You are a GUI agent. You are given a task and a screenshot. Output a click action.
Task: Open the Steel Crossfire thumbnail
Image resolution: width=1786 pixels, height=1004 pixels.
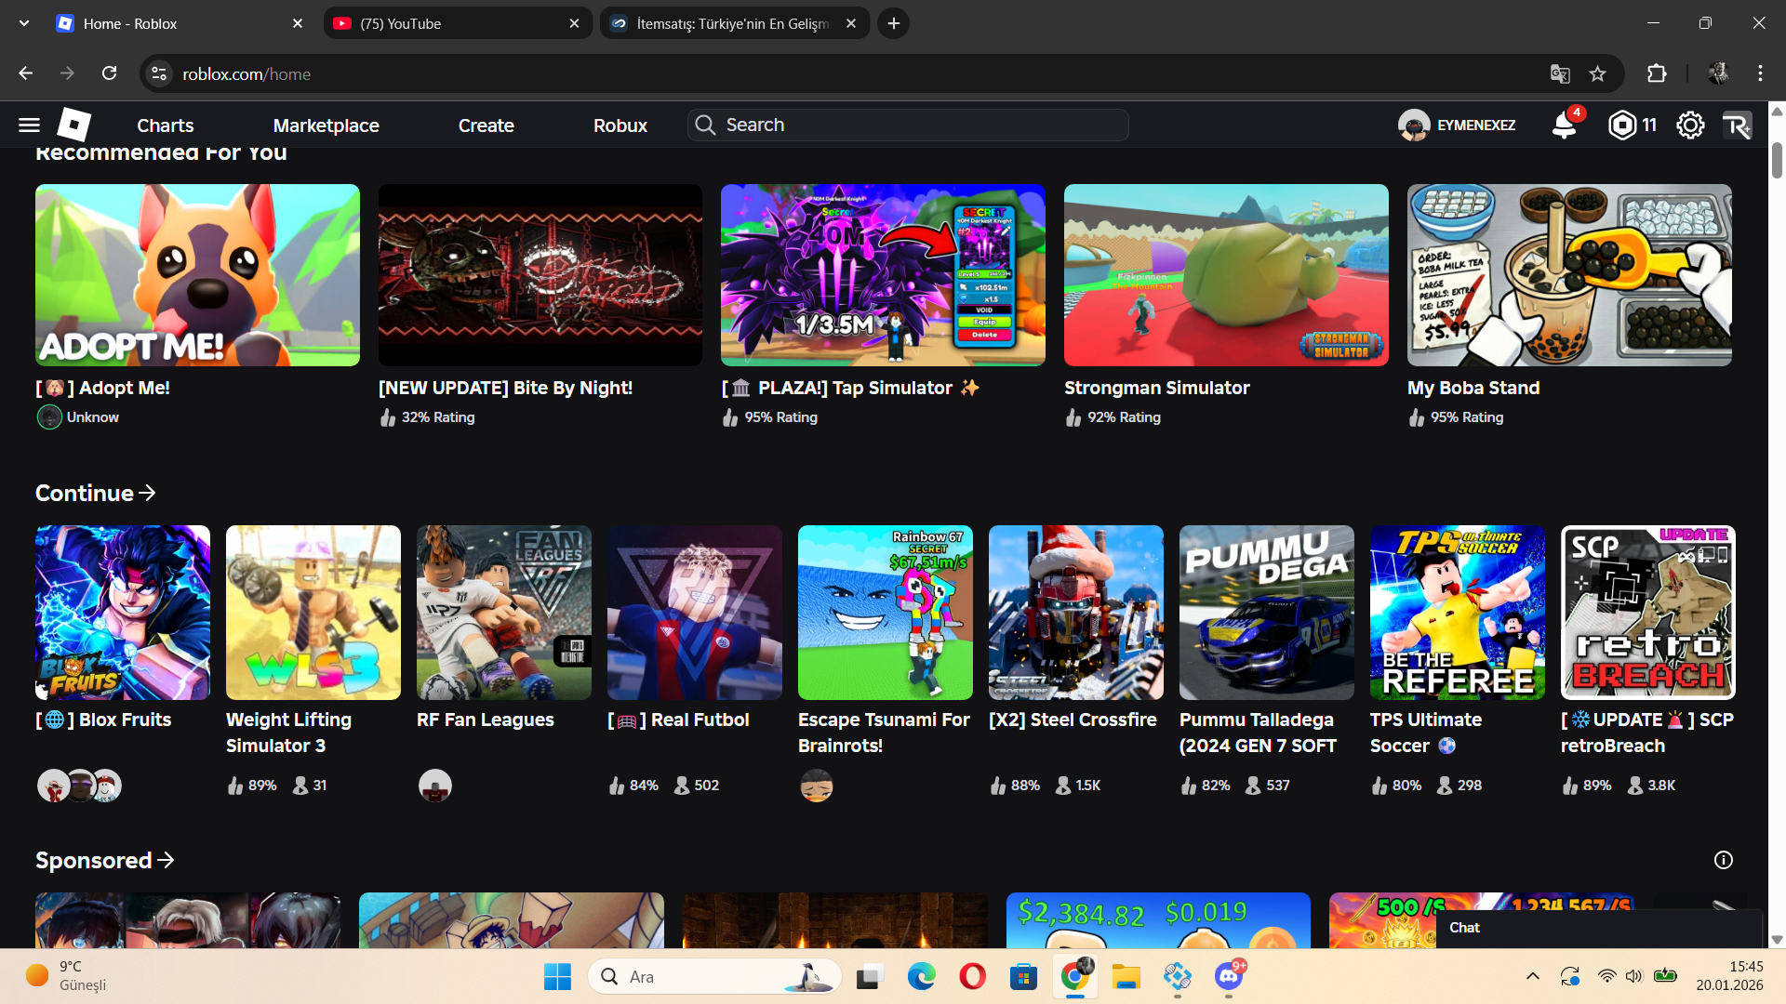(x=1076, y=613)
